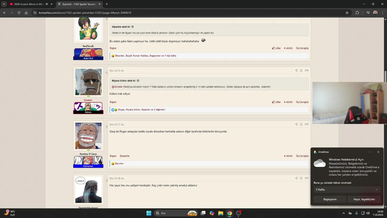Edit Monkey D Garp's post with Düzenle
The width and height of the screenshot is (387, 218).
[x=125, y=156]
